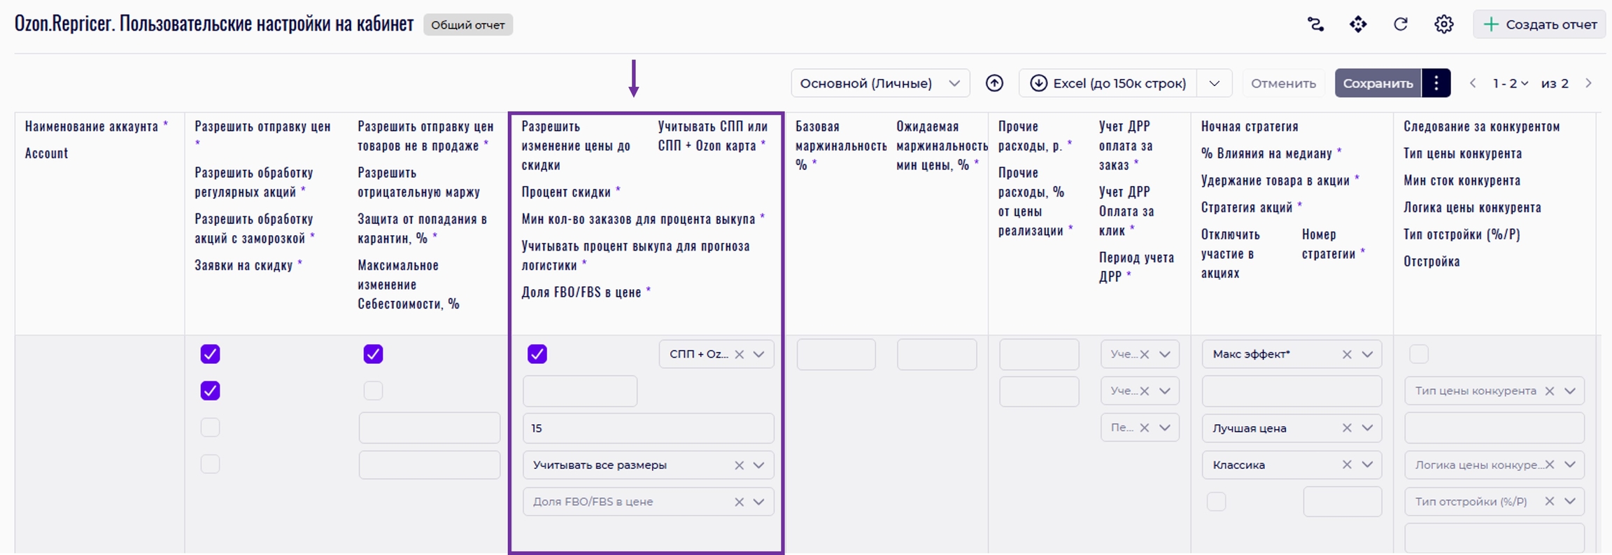
Task: Click the route connection icon at top
Action: pyautogui.click(x=1315, y=24)
